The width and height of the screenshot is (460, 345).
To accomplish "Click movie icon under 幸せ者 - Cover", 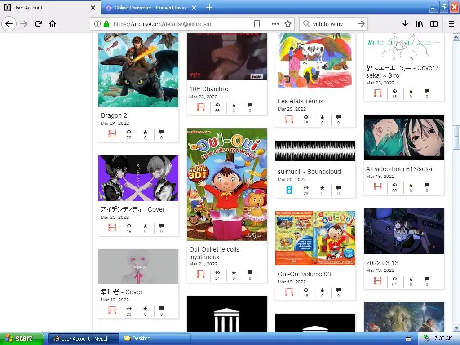I will (x=112, y=310).
